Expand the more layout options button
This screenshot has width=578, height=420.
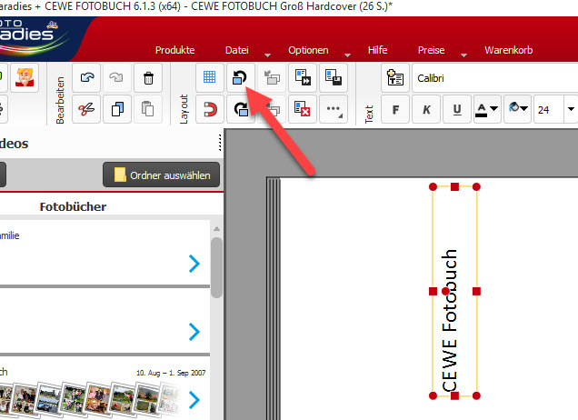coord(334,109)
